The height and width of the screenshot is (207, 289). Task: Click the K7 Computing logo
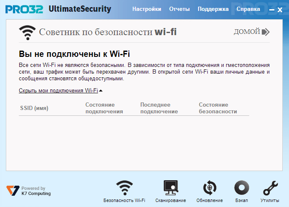(13, 191)
